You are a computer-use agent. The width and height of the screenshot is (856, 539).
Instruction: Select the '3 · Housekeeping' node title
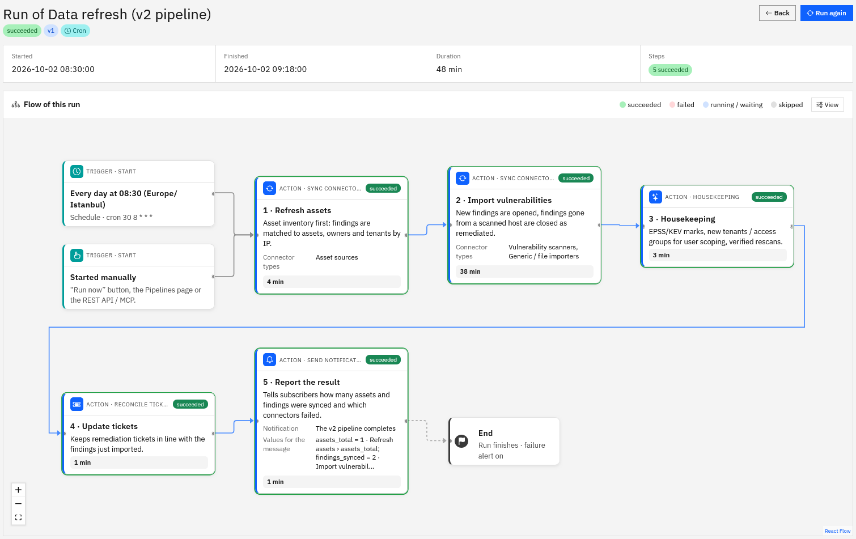pyautogui.click(x=682, y=219)
